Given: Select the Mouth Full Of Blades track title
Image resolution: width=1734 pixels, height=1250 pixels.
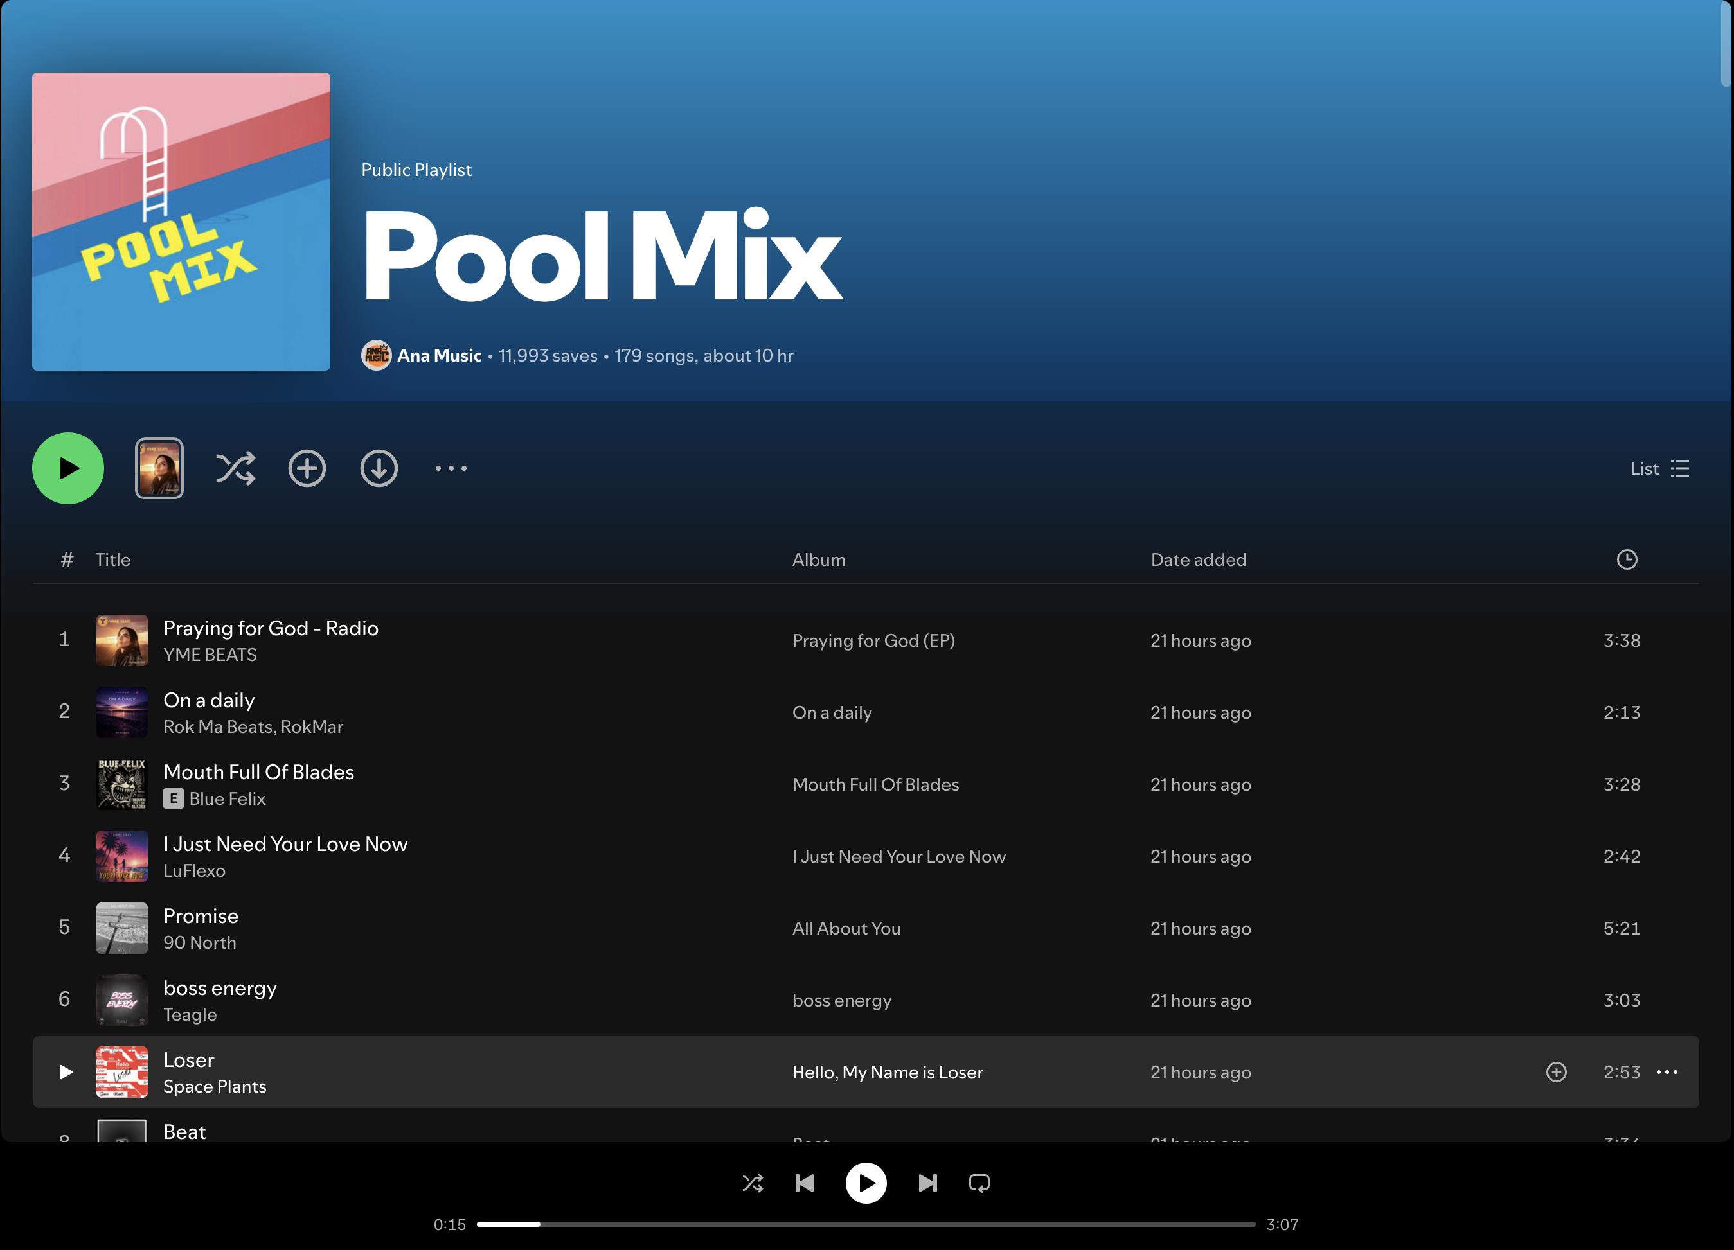Looking at the screenshot, I should pyautogui.click(x=258, y=771).
